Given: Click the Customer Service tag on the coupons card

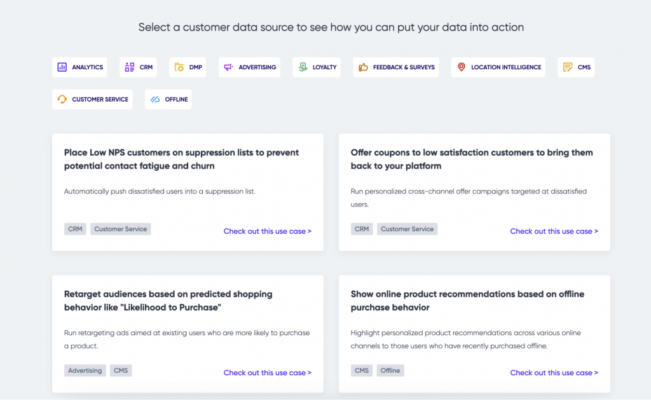Looking at the screenshot, I should coord(407,229).
